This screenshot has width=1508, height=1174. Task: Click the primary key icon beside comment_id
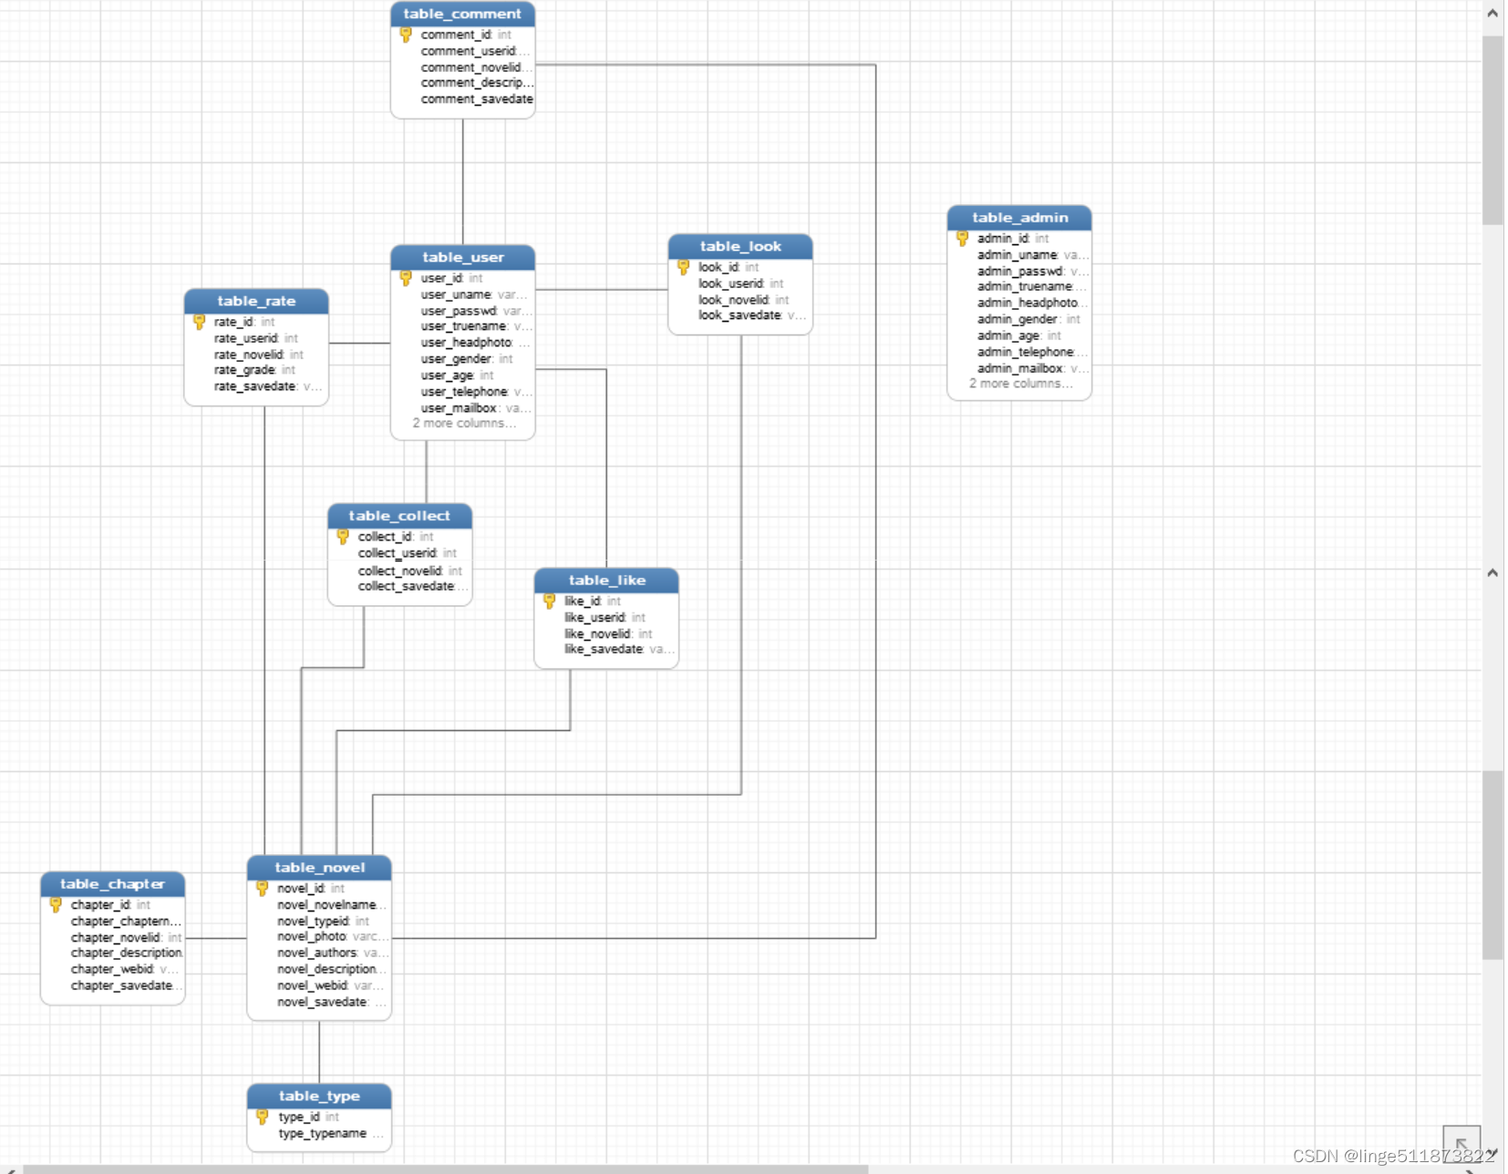coord(406,35)
